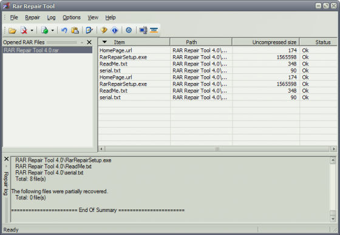Open the File menu
The width and height of the screenshot is (340, 235).
pyautogui.click(x=14, y=18)
